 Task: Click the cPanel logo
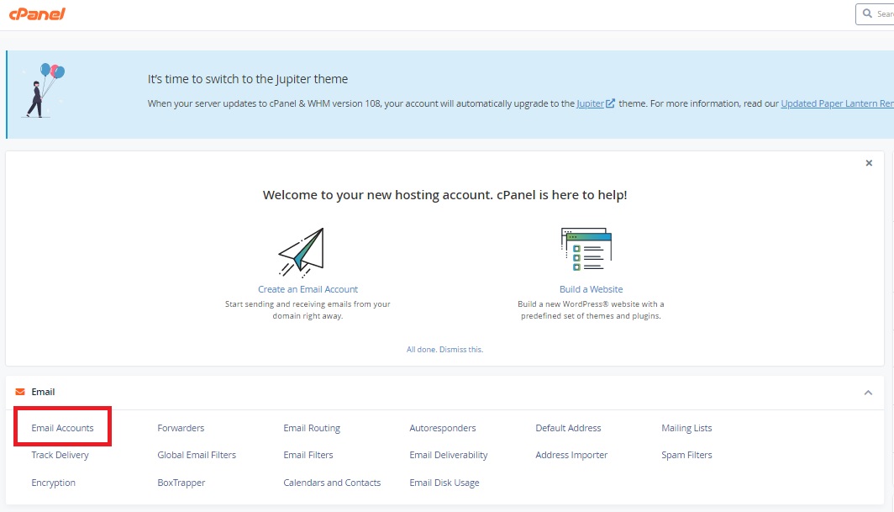point(37,13)
